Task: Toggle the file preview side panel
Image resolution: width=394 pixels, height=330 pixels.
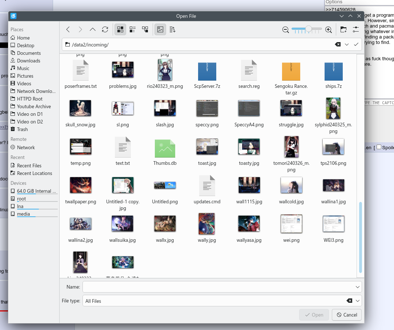Action: point(160,30)
